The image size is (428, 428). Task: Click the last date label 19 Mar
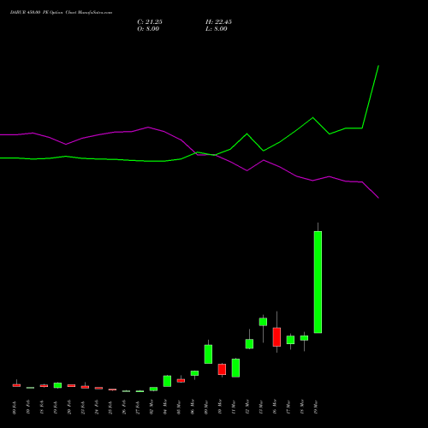316,407
